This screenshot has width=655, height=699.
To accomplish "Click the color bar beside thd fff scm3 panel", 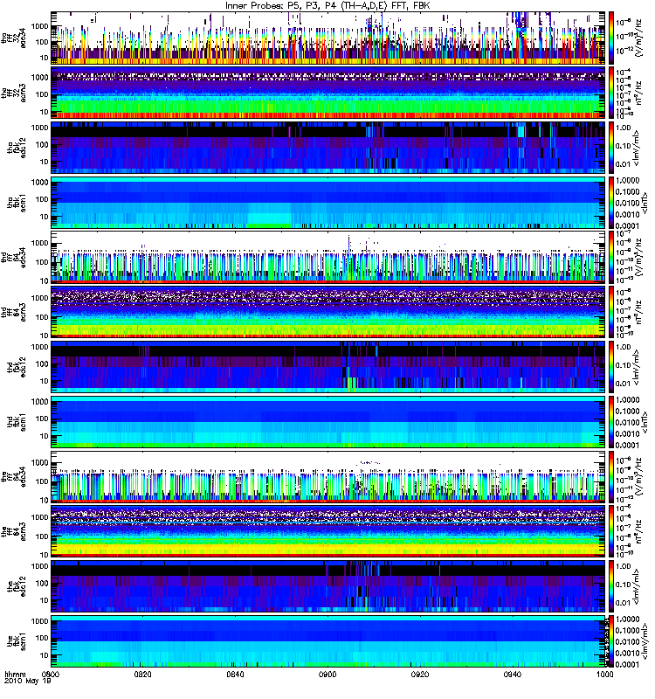I will (612, 313).
